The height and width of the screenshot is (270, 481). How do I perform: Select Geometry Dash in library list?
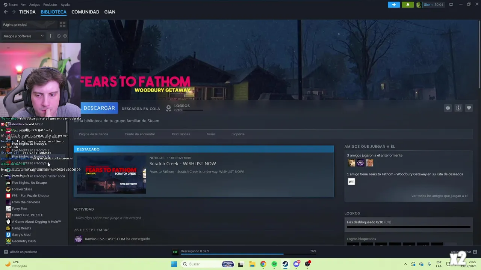tap(24, 241)
